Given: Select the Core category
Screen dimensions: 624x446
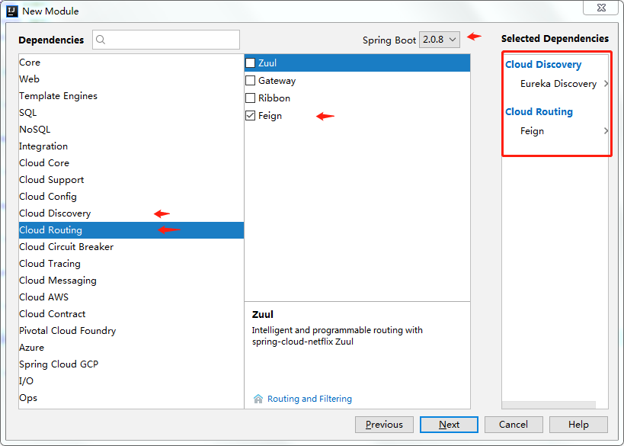Looking at the screenshot, I should click(131, 63).
